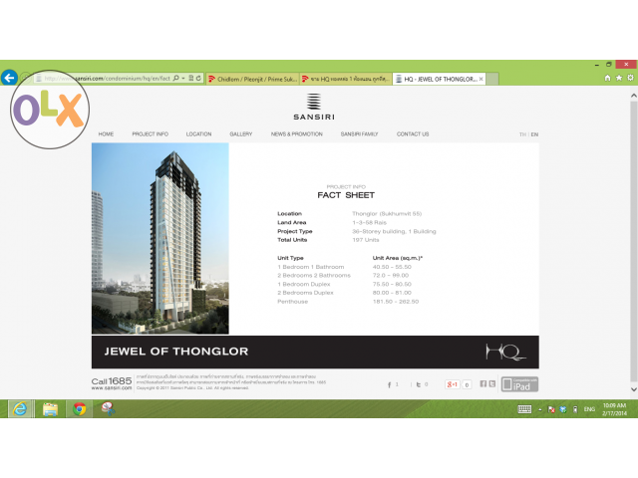
Task: Click the HQ condominium building image
Action: (x=159, y=239)
